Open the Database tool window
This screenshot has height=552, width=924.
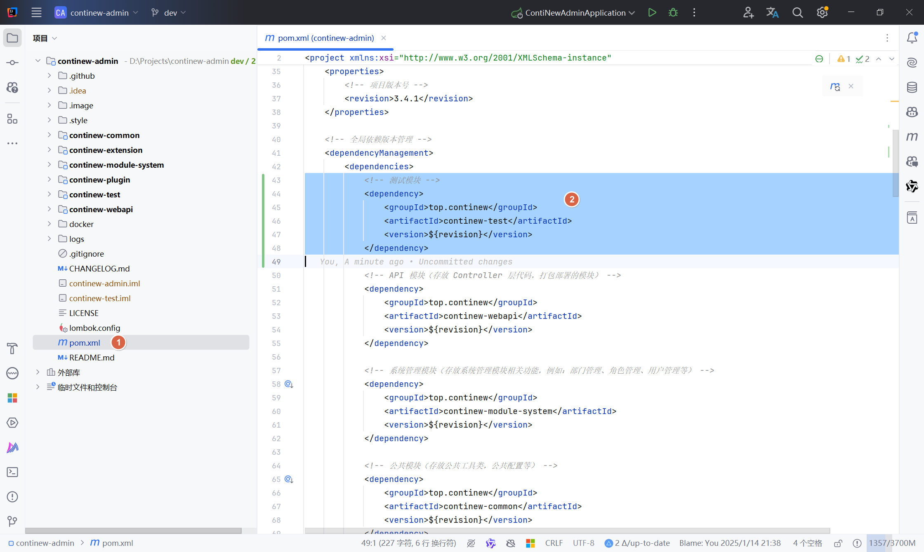pyautogui.click(x=912, y=87)
